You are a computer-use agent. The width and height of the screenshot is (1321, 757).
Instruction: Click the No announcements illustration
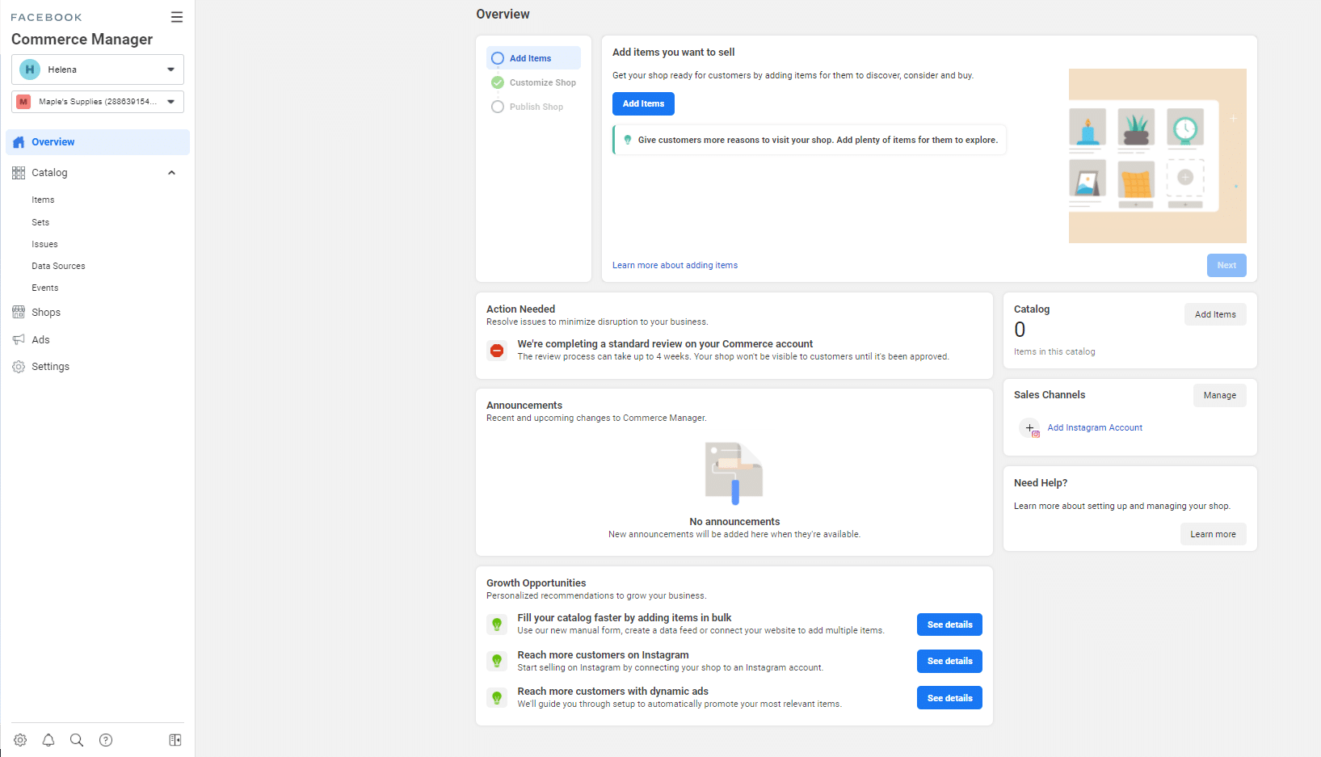tap(734, 473)
